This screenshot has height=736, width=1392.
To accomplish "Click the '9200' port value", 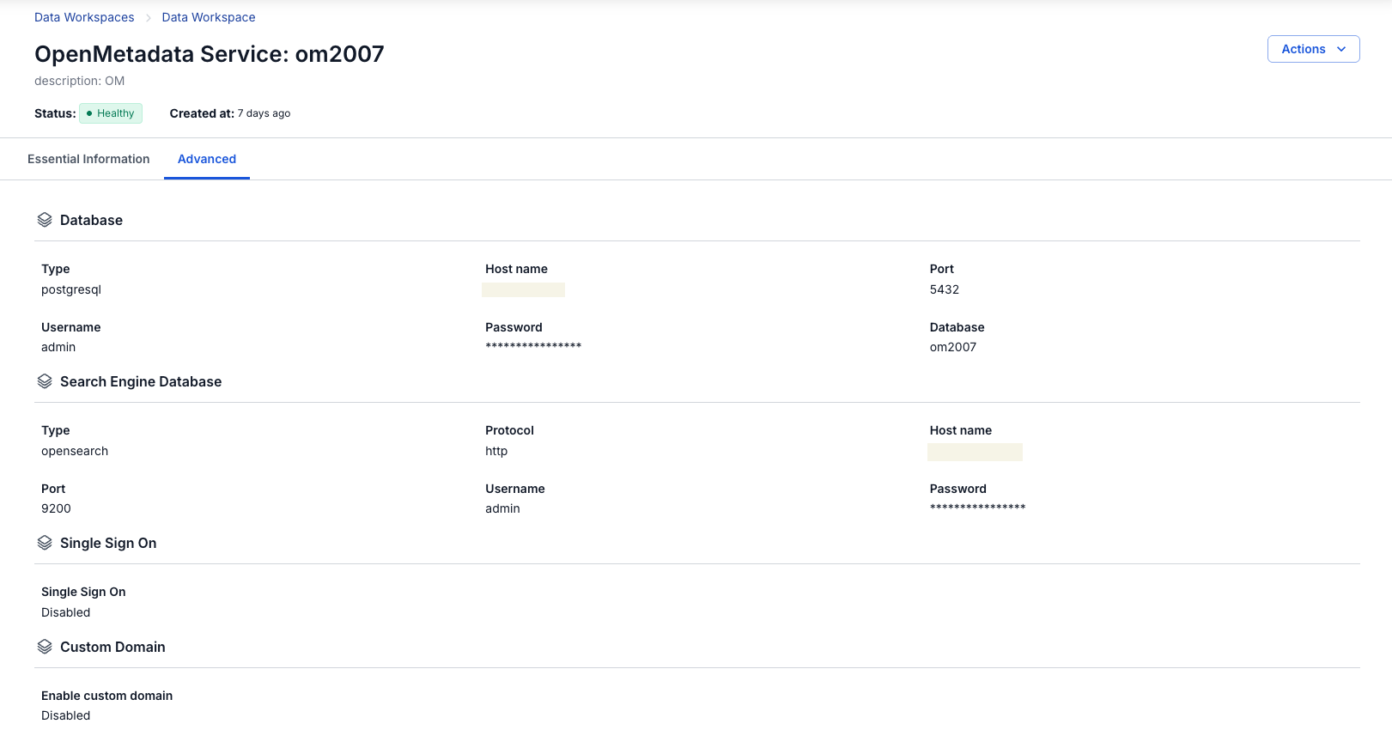I will click(57, 508).
